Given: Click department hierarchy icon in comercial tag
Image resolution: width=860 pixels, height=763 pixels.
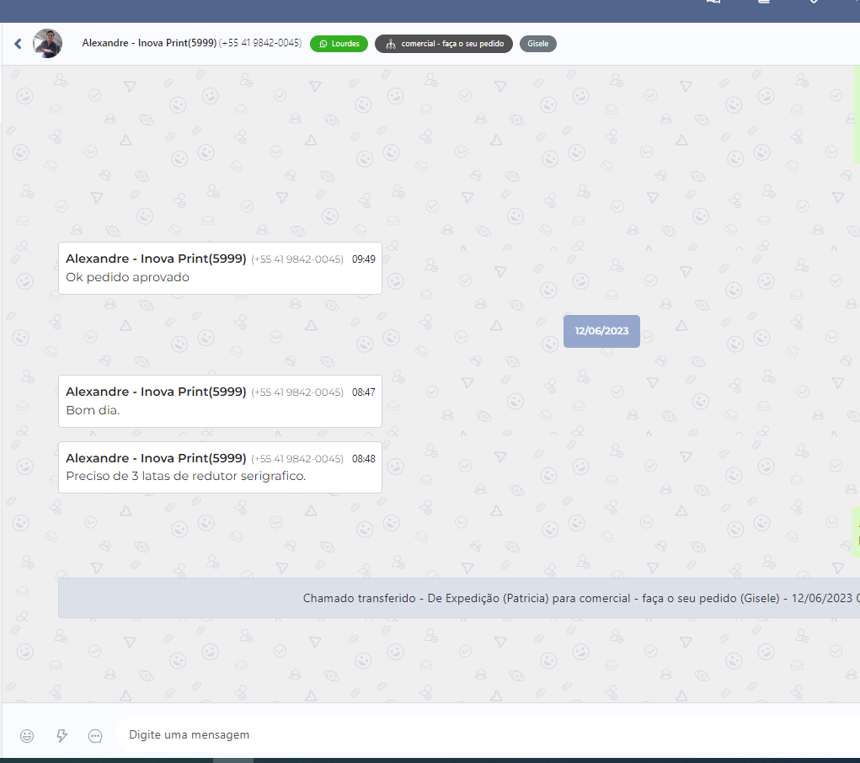Looking at the screenshot, I should click(390, 44).
